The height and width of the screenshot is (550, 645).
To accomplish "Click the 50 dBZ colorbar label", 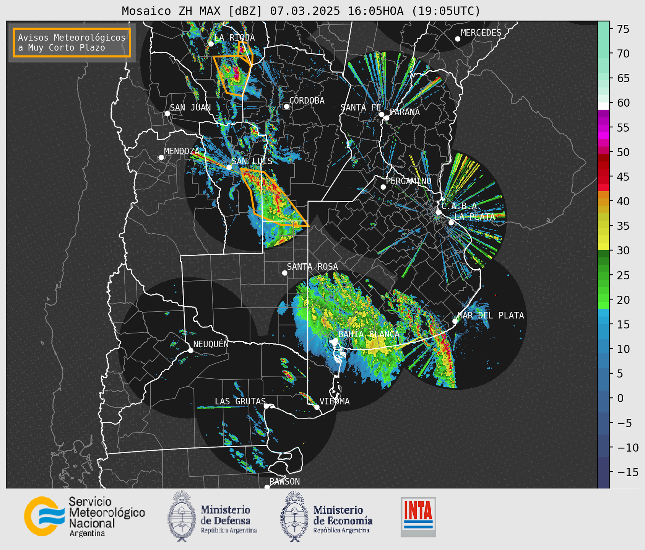I will pyautogui.click(x=623, y=153).
